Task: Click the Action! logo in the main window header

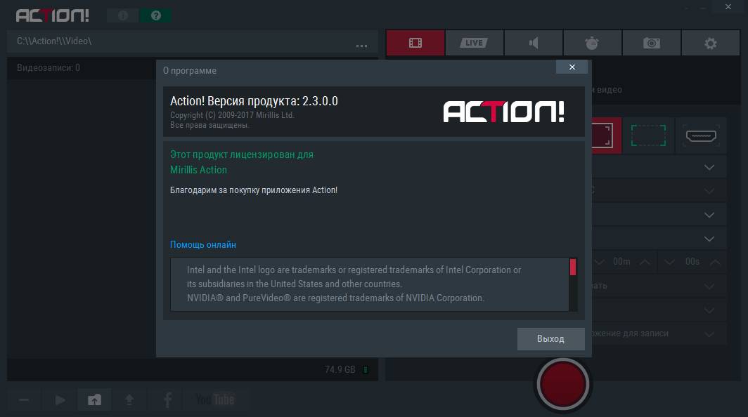Action: pyautogui.click(x=53, y=15)
